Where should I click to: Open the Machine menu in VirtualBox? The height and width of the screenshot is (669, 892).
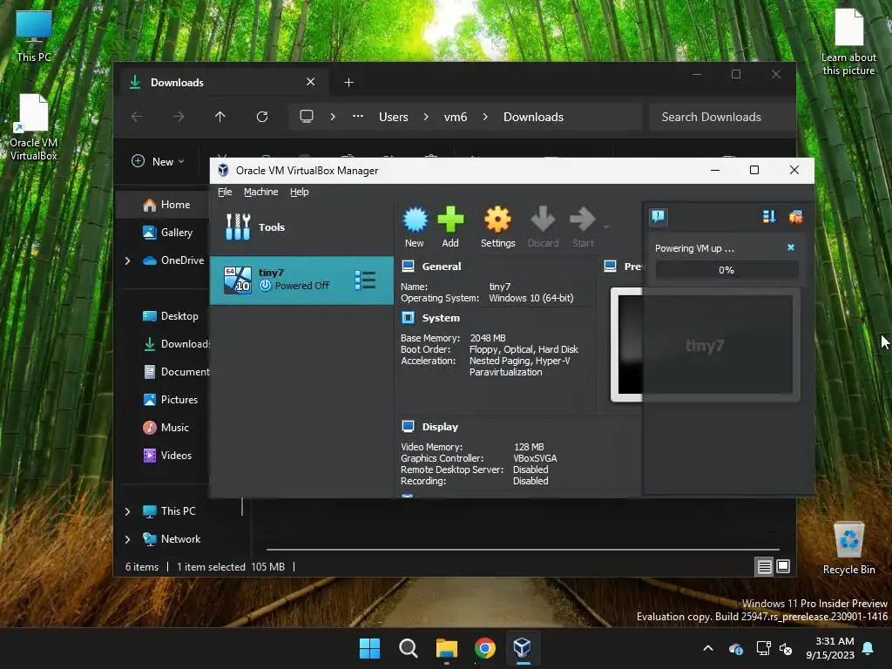click(x=261, y=192)
